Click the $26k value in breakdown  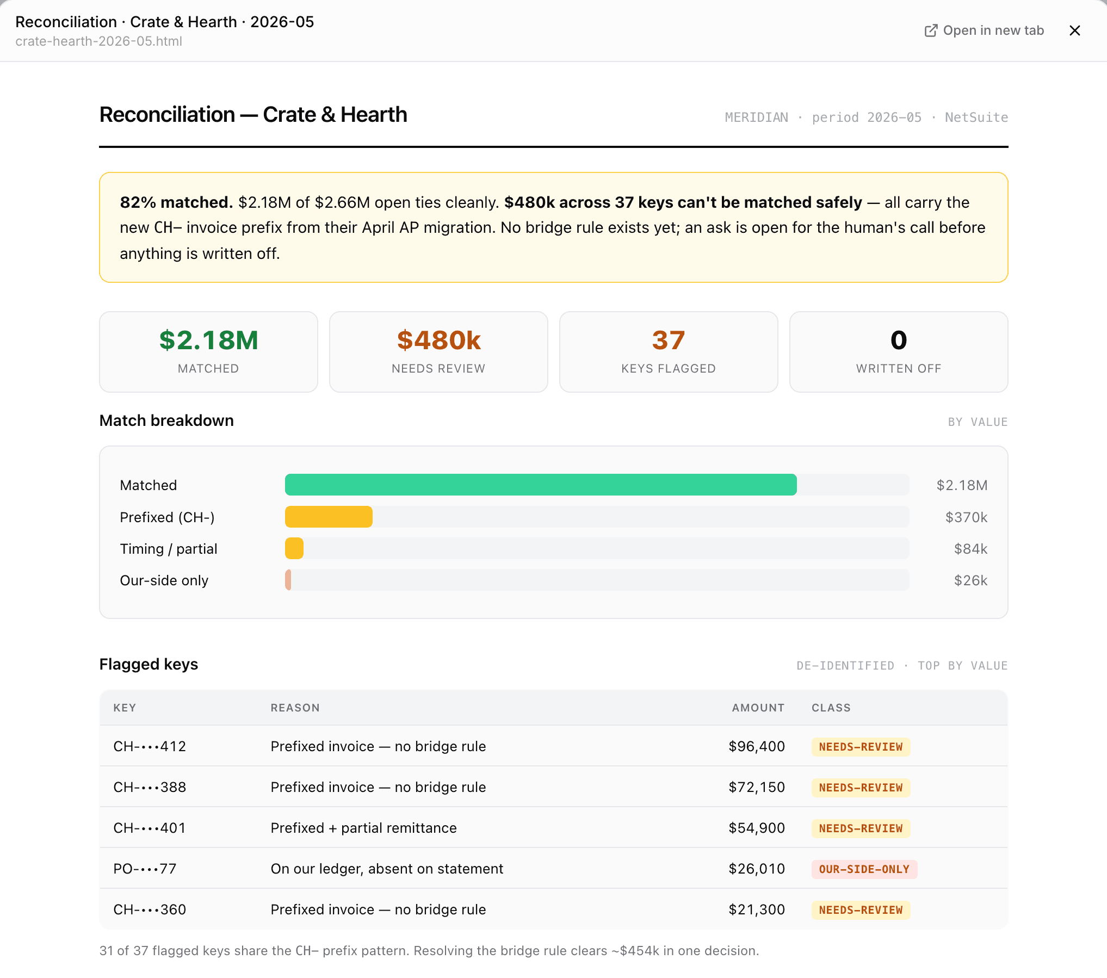point(970,580)
